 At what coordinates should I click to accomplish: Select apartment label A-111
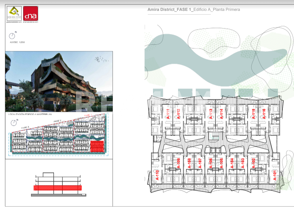pos(168,114)
